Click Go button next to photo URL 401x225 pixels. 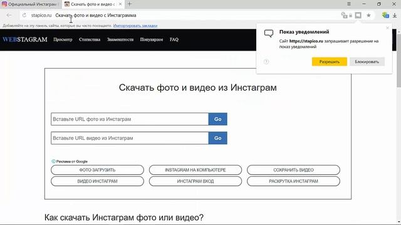[x=218, y=119]
